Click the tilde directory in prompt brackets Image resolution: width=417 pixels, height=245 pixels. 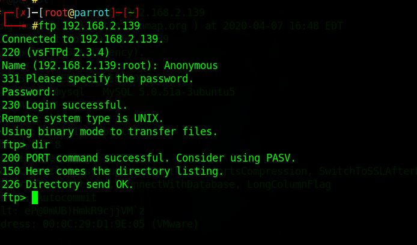pyautogui.click(x=130, y=13)
